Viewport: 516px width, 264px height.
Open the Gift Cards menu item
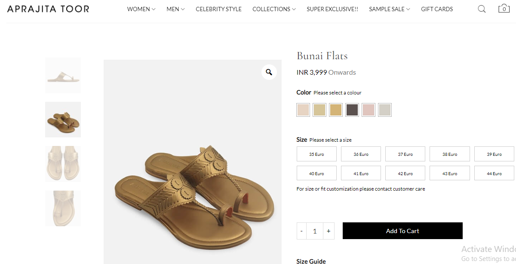pyautogui.click(x=437, y=9)
